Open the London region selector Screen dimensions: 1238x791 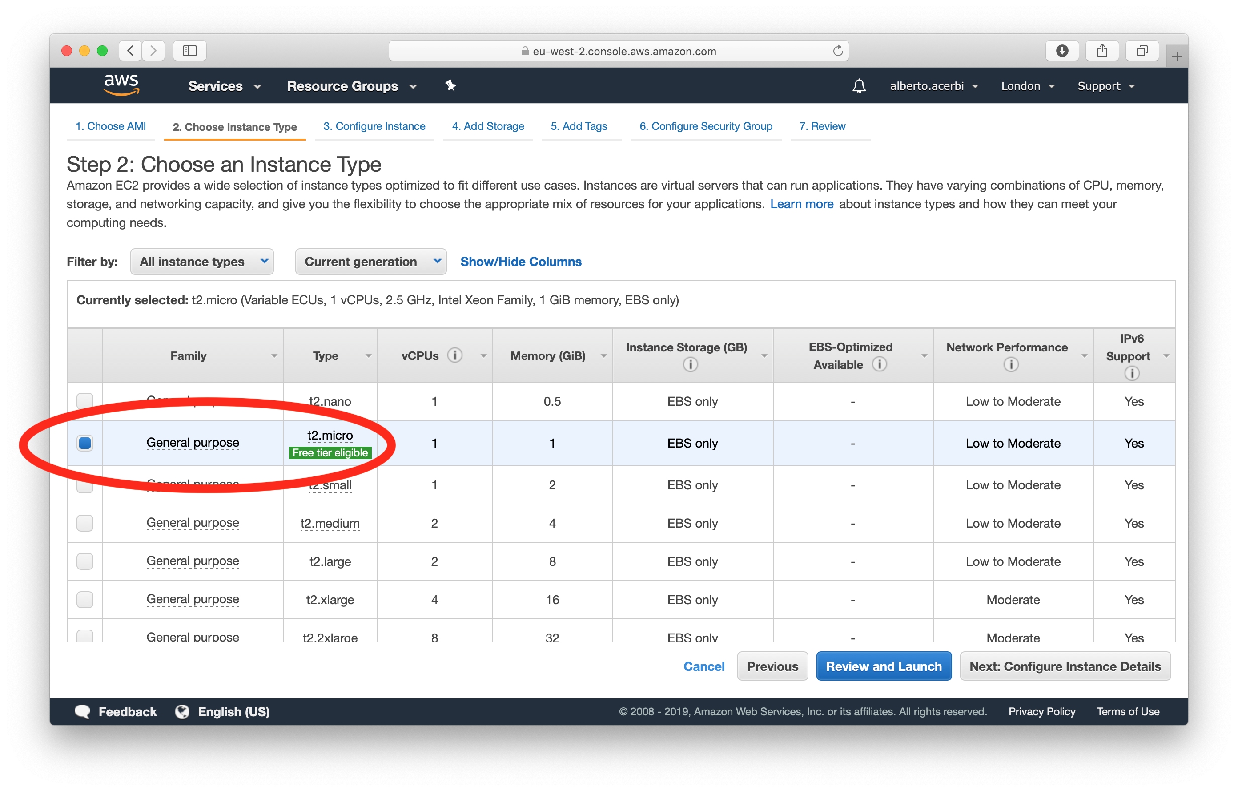[1028, 86]
